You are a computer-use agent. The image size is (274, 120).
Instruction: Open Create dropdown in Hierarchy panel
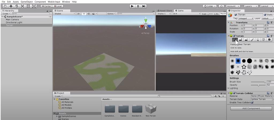6,14
